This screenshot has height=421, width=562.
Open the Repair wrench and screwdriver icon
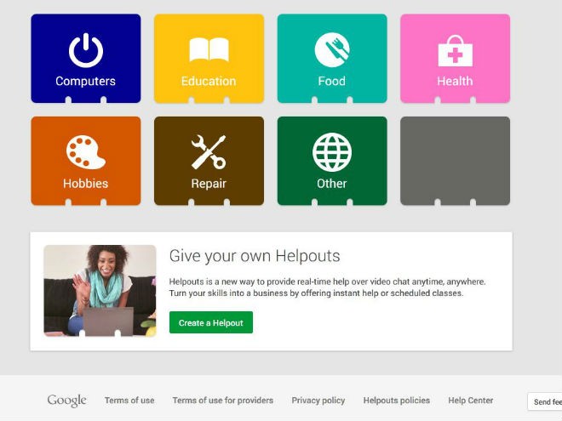coord(209,151)
